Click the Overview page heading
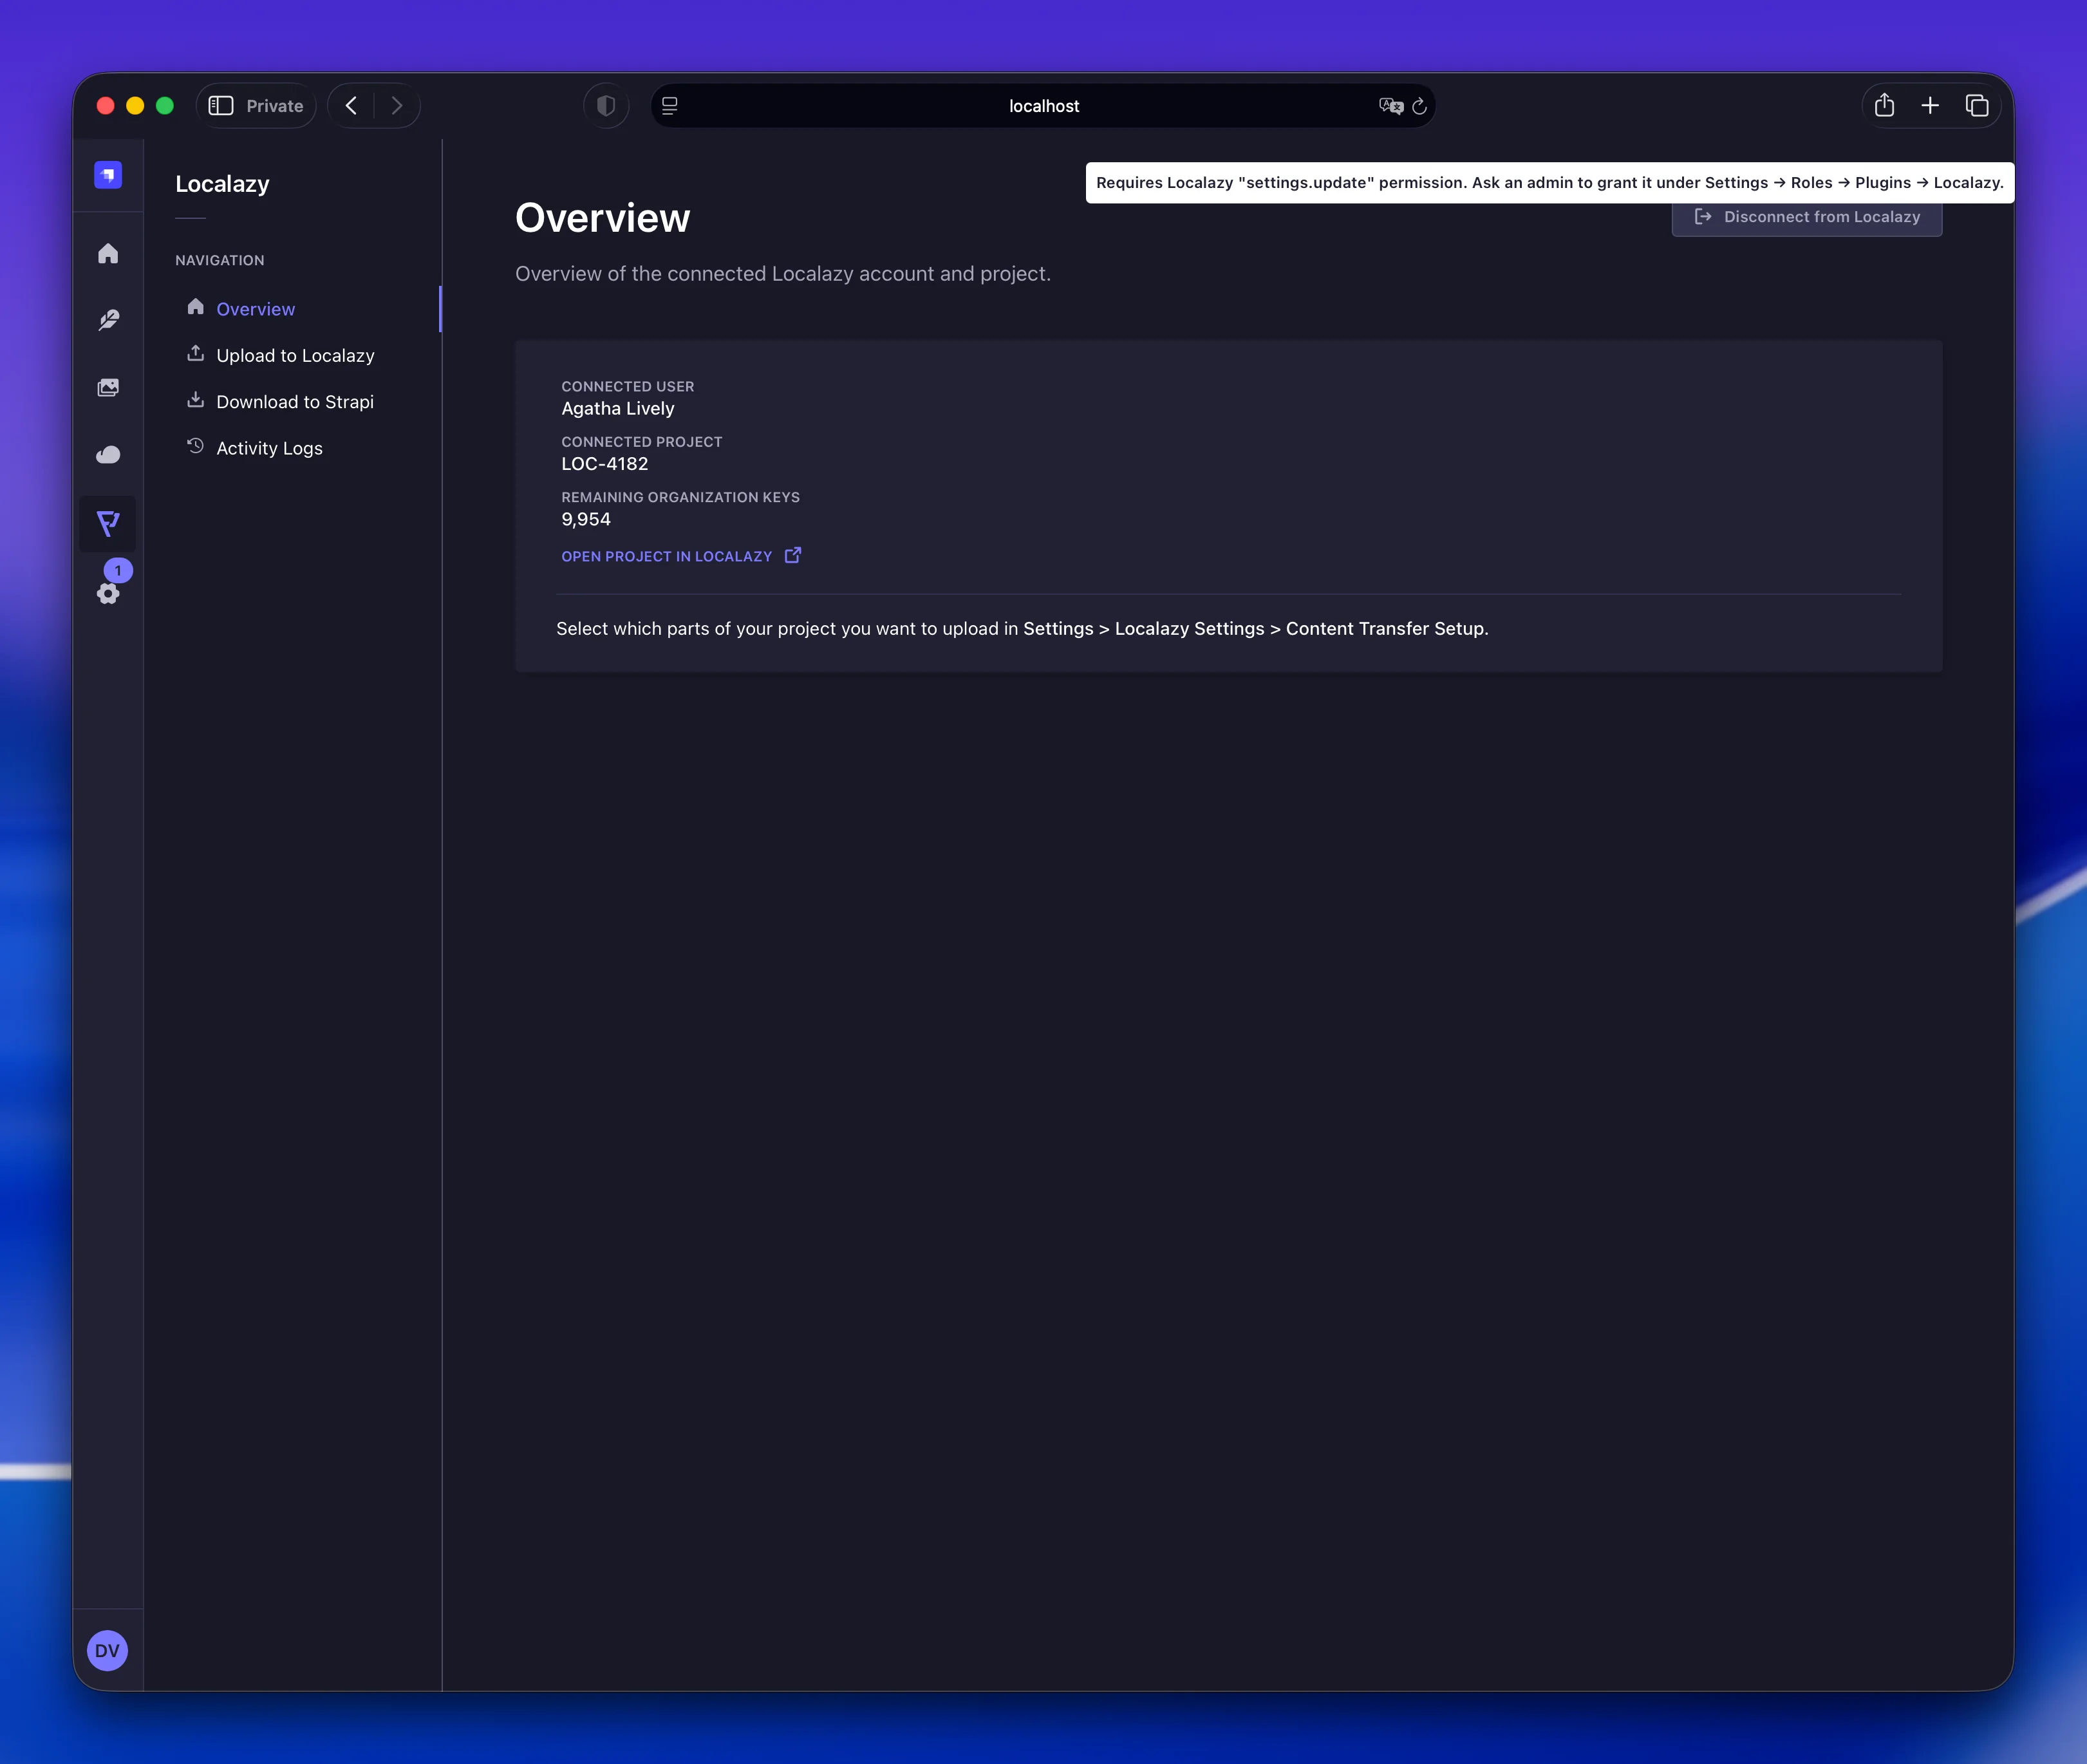The height and width of the screenshot is (1764, 2087). point(603,218)
